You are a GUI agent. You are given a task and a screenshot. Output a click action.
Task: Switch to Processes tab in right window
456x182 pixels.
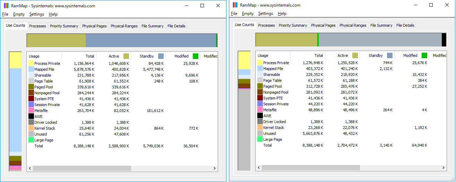[x=266, y=25]
